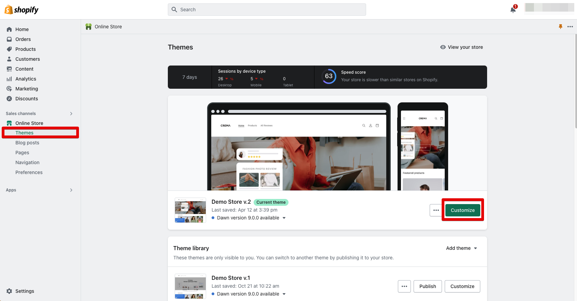Open more actions for Demo Store v.1
The height and width of the screenshot is (301, 577).
click(x=404, y=286)
